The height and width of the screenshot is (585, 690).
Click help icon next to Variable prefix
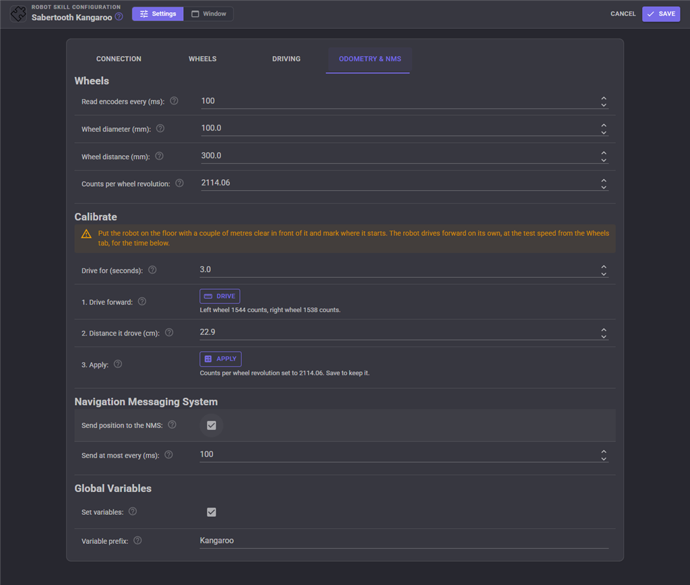click(137, 541)
